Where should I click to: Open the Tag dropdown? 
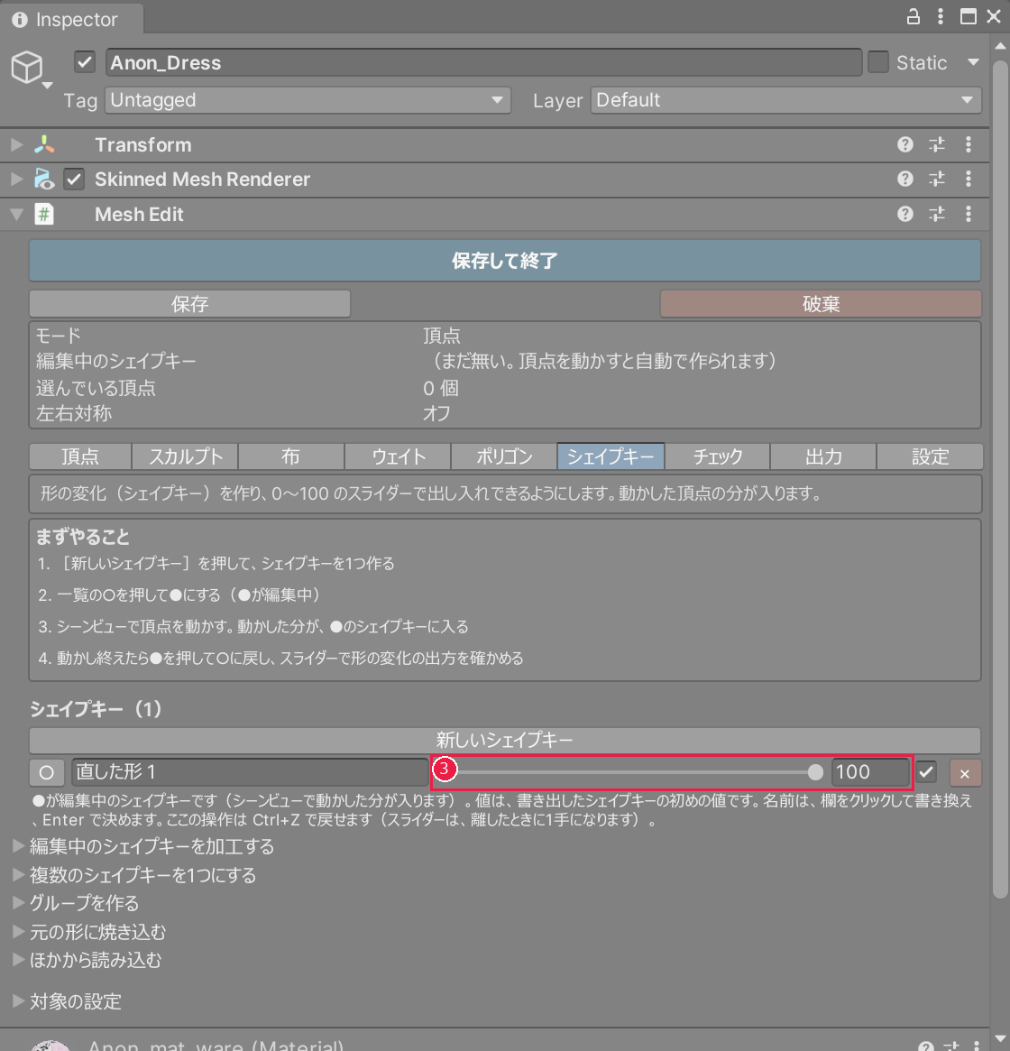point(308,100)
